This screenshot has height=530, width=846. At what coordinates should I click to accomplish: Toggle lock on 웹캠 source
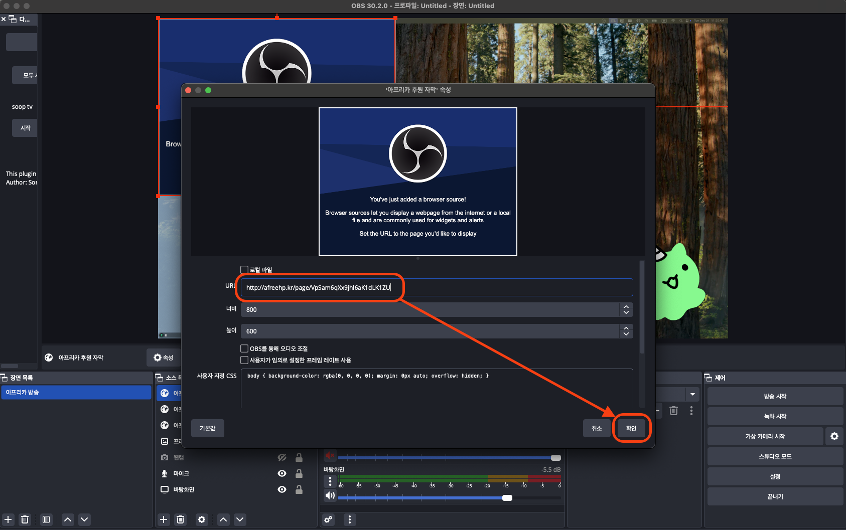click(299, 457)
